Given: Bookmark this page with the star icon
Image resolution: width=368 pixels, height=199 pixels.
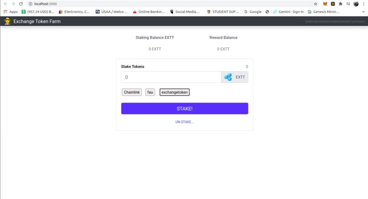Looking at the screenshot, I should coord(315,4).
